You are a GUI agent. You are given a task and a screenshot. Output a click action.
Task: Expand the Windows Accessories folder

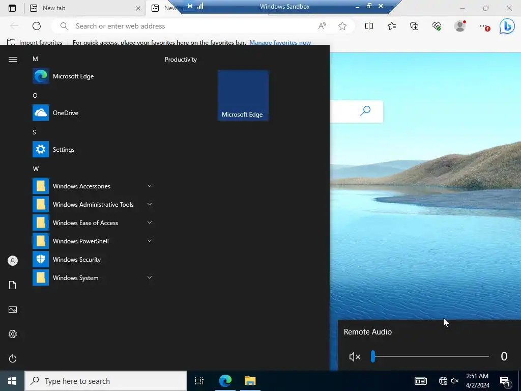pyautogui.click(x=93, y=186)
